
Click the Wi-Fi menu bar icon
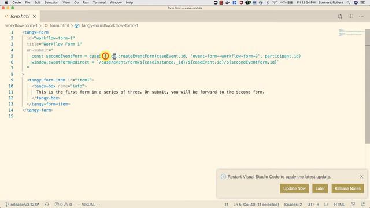[x=274, y=2]
